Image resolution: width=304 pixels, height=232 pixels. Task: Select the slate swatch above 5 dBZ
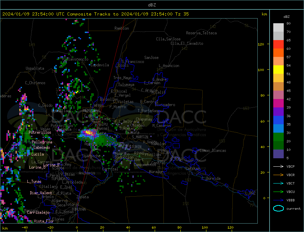coord(278,154)
